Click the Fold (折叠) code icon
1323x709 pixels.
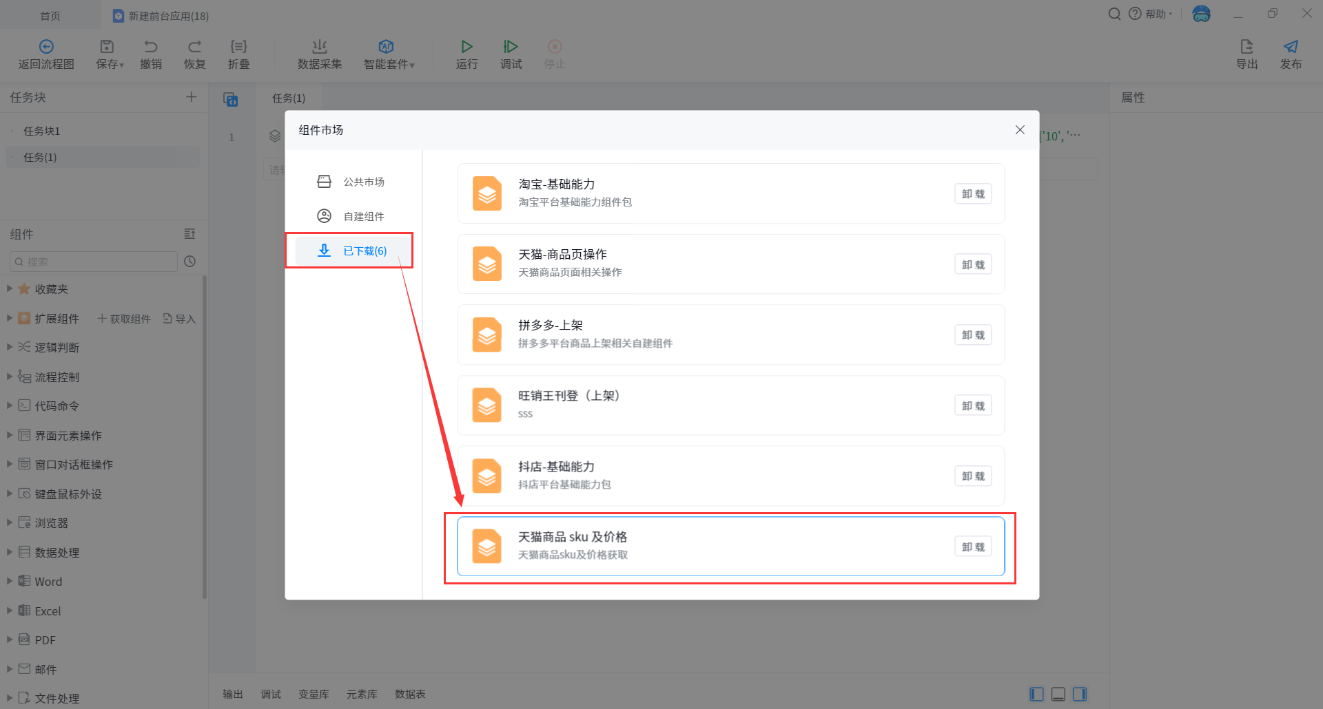(238, 47)
